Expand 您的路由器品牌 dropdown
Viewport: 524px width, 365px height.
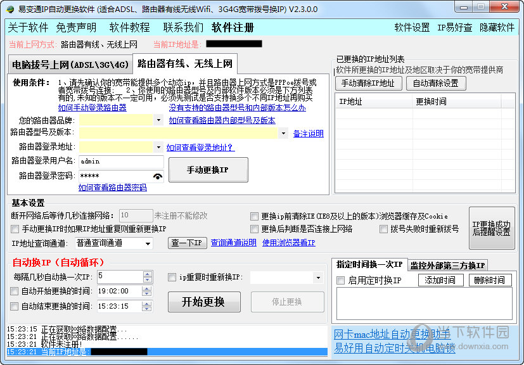tap(158, 120)
